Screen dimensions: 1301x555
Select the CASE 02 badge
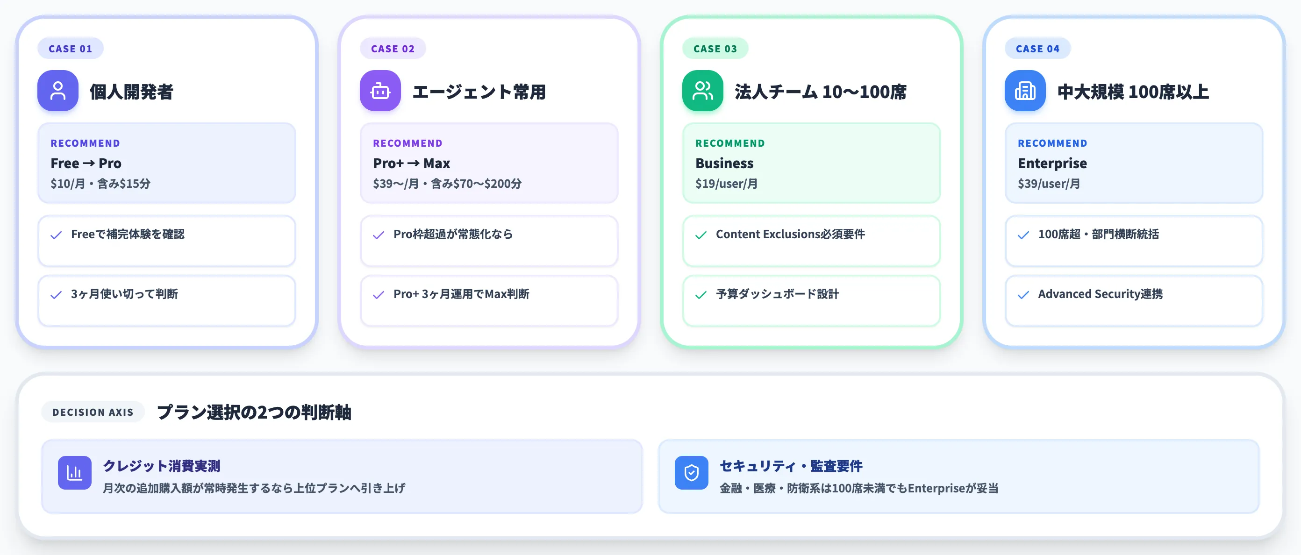(x=393, y=49)
